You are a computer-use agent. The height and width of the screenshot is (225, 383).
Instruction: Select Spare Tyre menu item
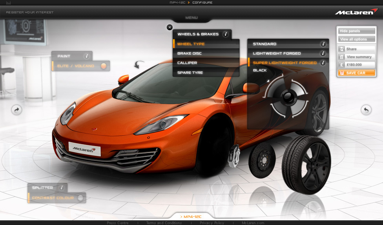[x=206, y=73]
